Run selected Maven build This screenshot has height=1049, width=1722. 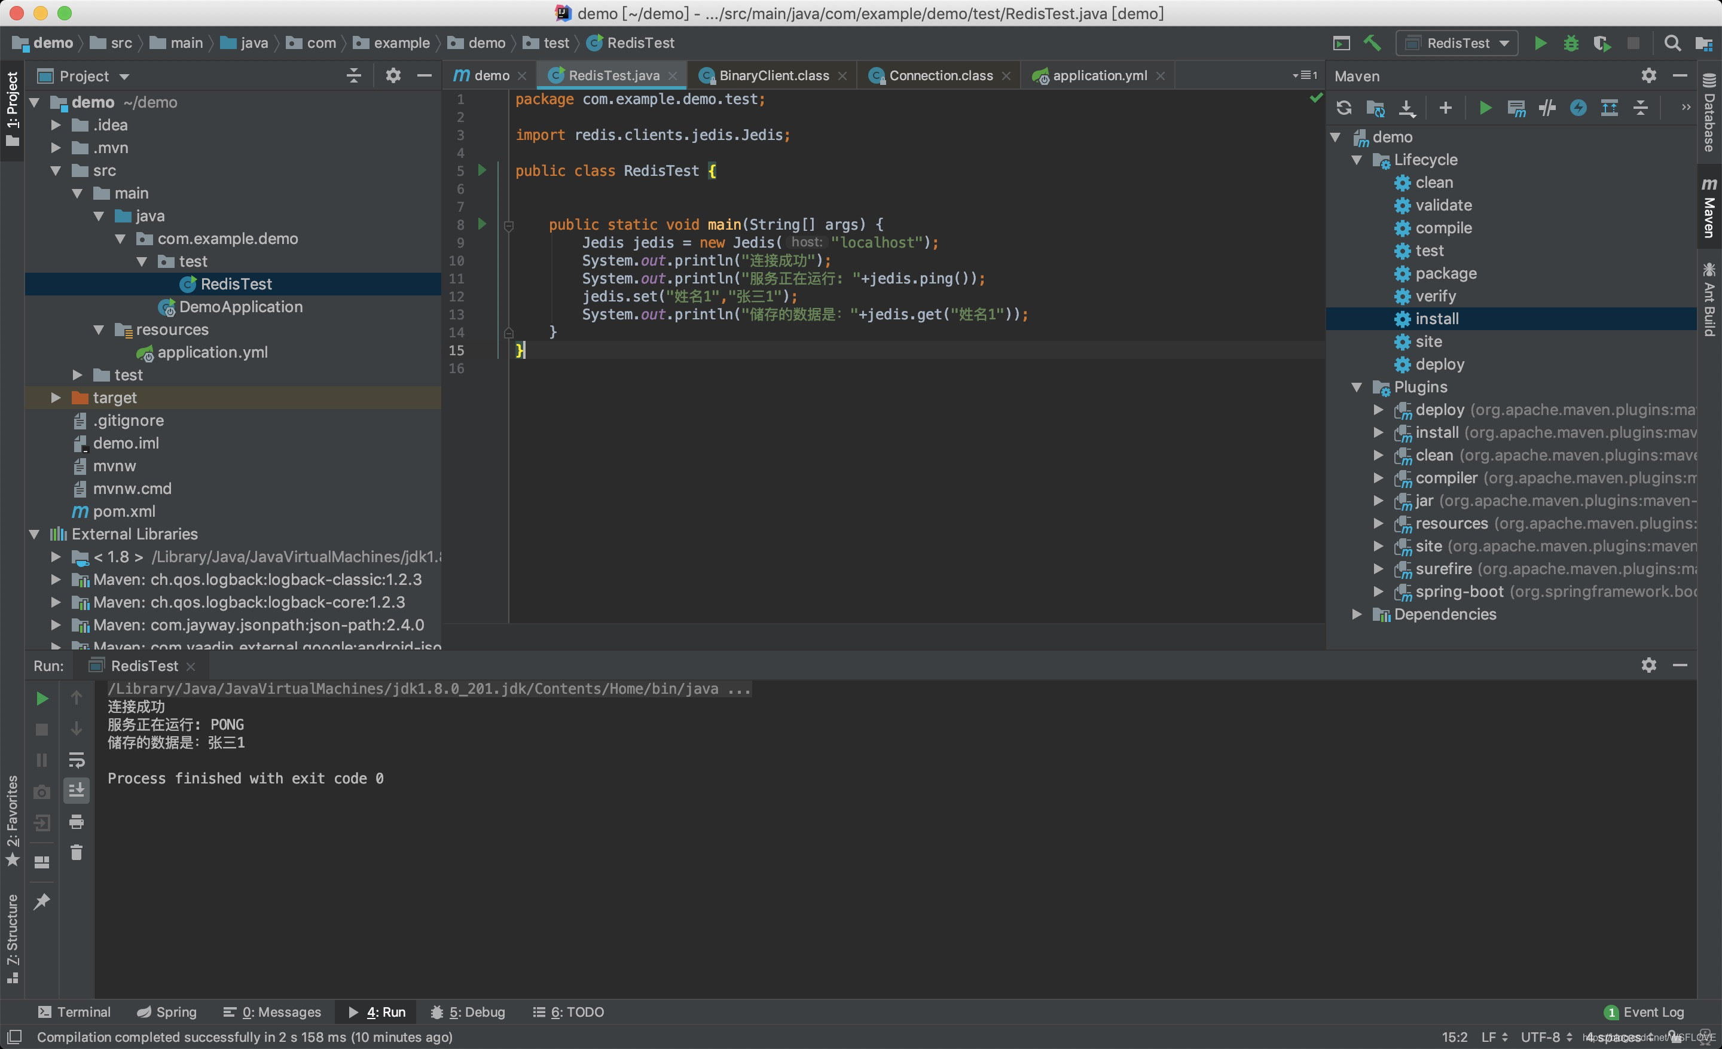tap(1485, 108)
